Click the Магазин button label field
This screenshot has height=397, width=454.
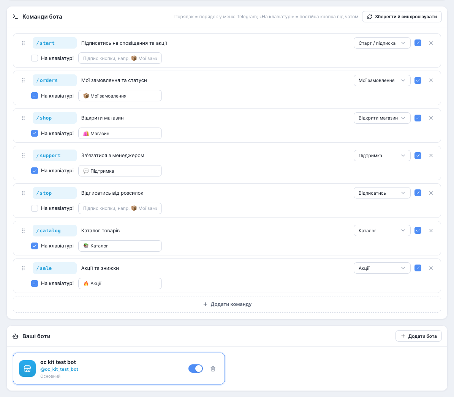[x=120, y=133]
